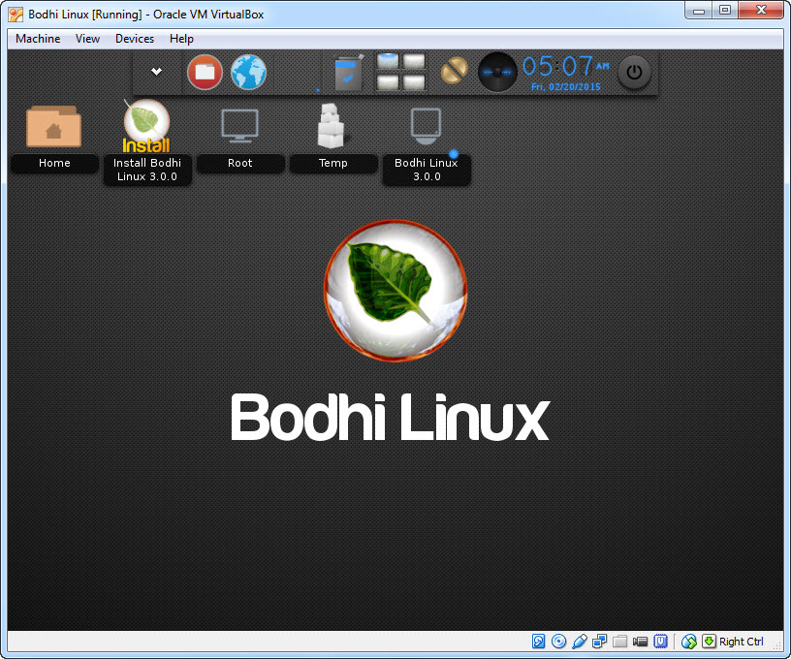791x659 pixels.
Task: Launch the red file manager shelf icon
Action: coord(205,72)
